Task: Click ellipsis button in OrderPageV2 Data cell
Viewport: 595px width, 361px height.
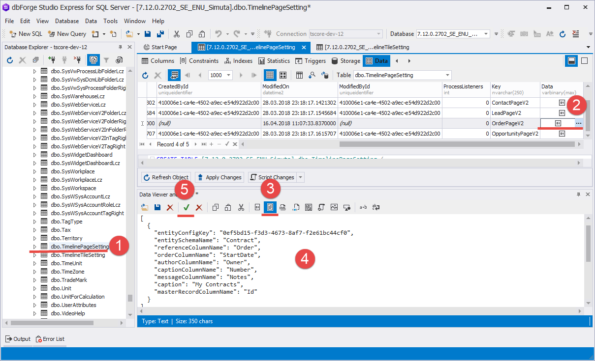Action: 579,123
